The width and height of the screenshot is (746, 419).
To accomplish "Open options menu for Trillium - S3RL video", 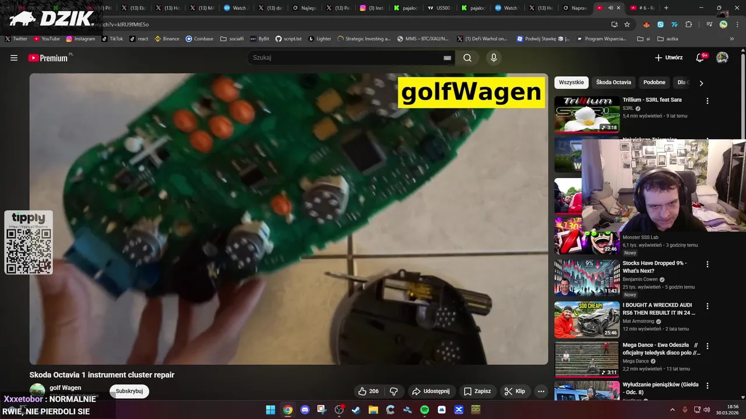I will click(708, 101).
